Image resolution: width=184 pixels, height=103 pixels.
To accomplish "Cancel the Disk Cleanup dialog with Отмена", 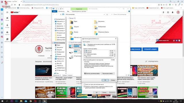I will click(x=113, y=80).
